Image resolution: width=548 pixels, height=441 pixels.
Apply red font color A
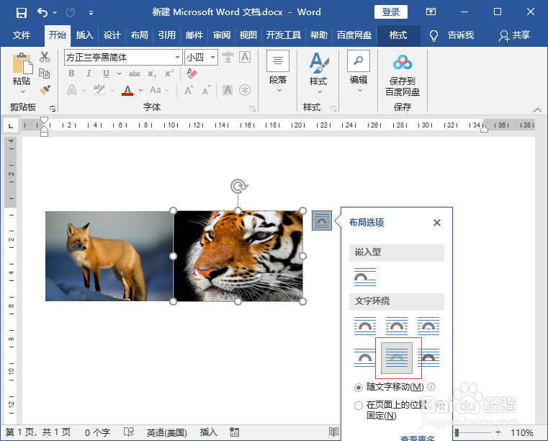pyautogui.click(x=127, y=90)
